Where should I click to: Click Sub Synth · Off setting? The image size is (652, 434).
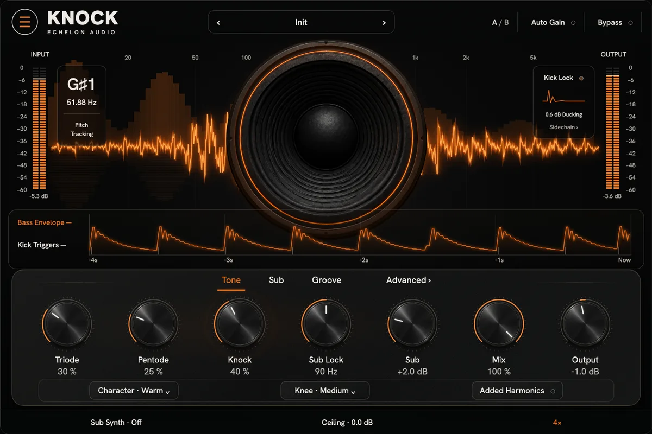pyautogui.click(x=116, y=422)
